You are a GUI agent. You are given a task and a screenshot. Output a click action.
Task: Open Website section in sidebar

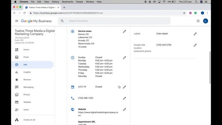pyautogui.click(x=32, y=102)
